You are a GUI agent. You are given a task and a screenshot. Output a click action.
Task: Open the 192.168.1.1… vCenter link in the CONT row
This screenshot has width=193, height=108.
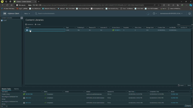118,30
